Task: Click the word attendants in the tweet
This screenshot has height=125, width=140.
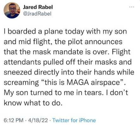Action: click(22, 62)
